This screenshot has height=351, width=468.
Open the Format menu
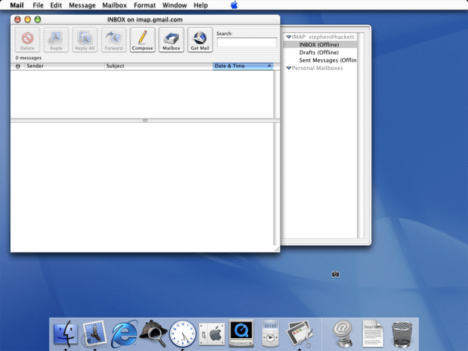click(x=144, y=5)
